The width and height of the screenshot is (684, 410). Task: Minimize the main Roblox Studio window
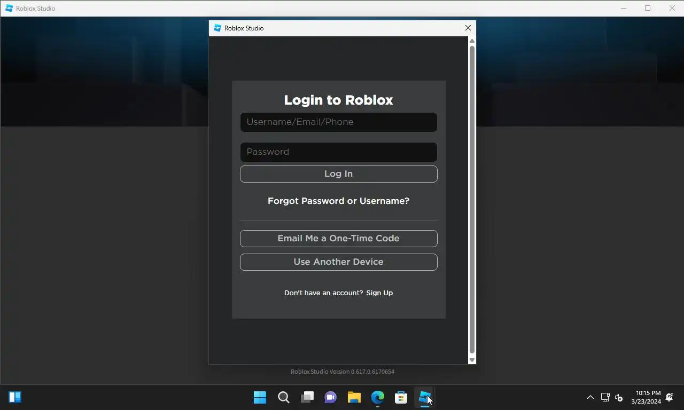pyautogui.click(x=623, y=8)
